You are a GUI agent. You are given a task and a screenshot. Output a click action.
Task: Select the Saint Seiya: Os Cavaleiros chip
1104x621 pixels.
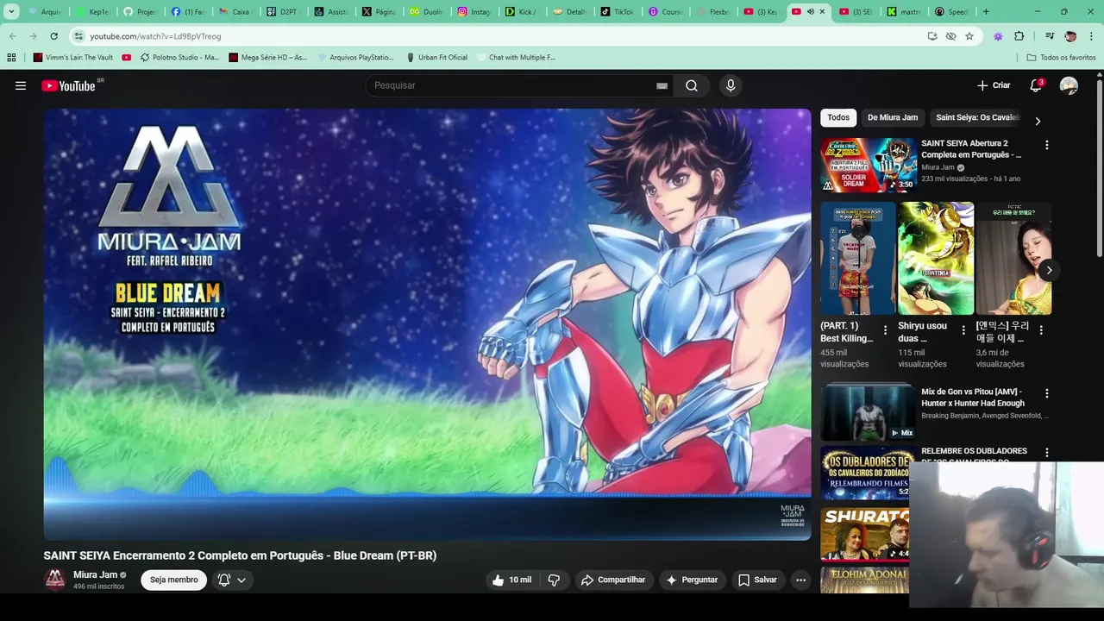(977, 117)
